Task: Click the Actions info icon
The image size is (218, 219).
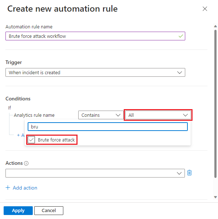Action: pos(26,163)
